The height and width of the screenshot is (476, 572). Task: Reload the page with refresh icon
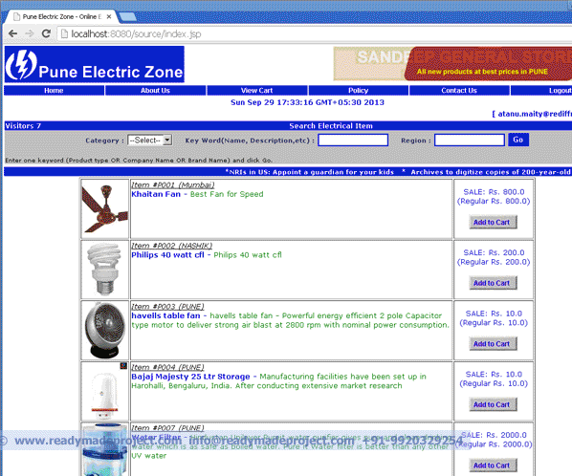point(46,33)
